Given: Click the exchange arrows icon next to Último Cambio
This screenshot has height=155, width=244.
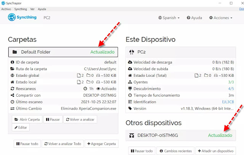Looking at the screenshot, I should (x=12, y=108).
